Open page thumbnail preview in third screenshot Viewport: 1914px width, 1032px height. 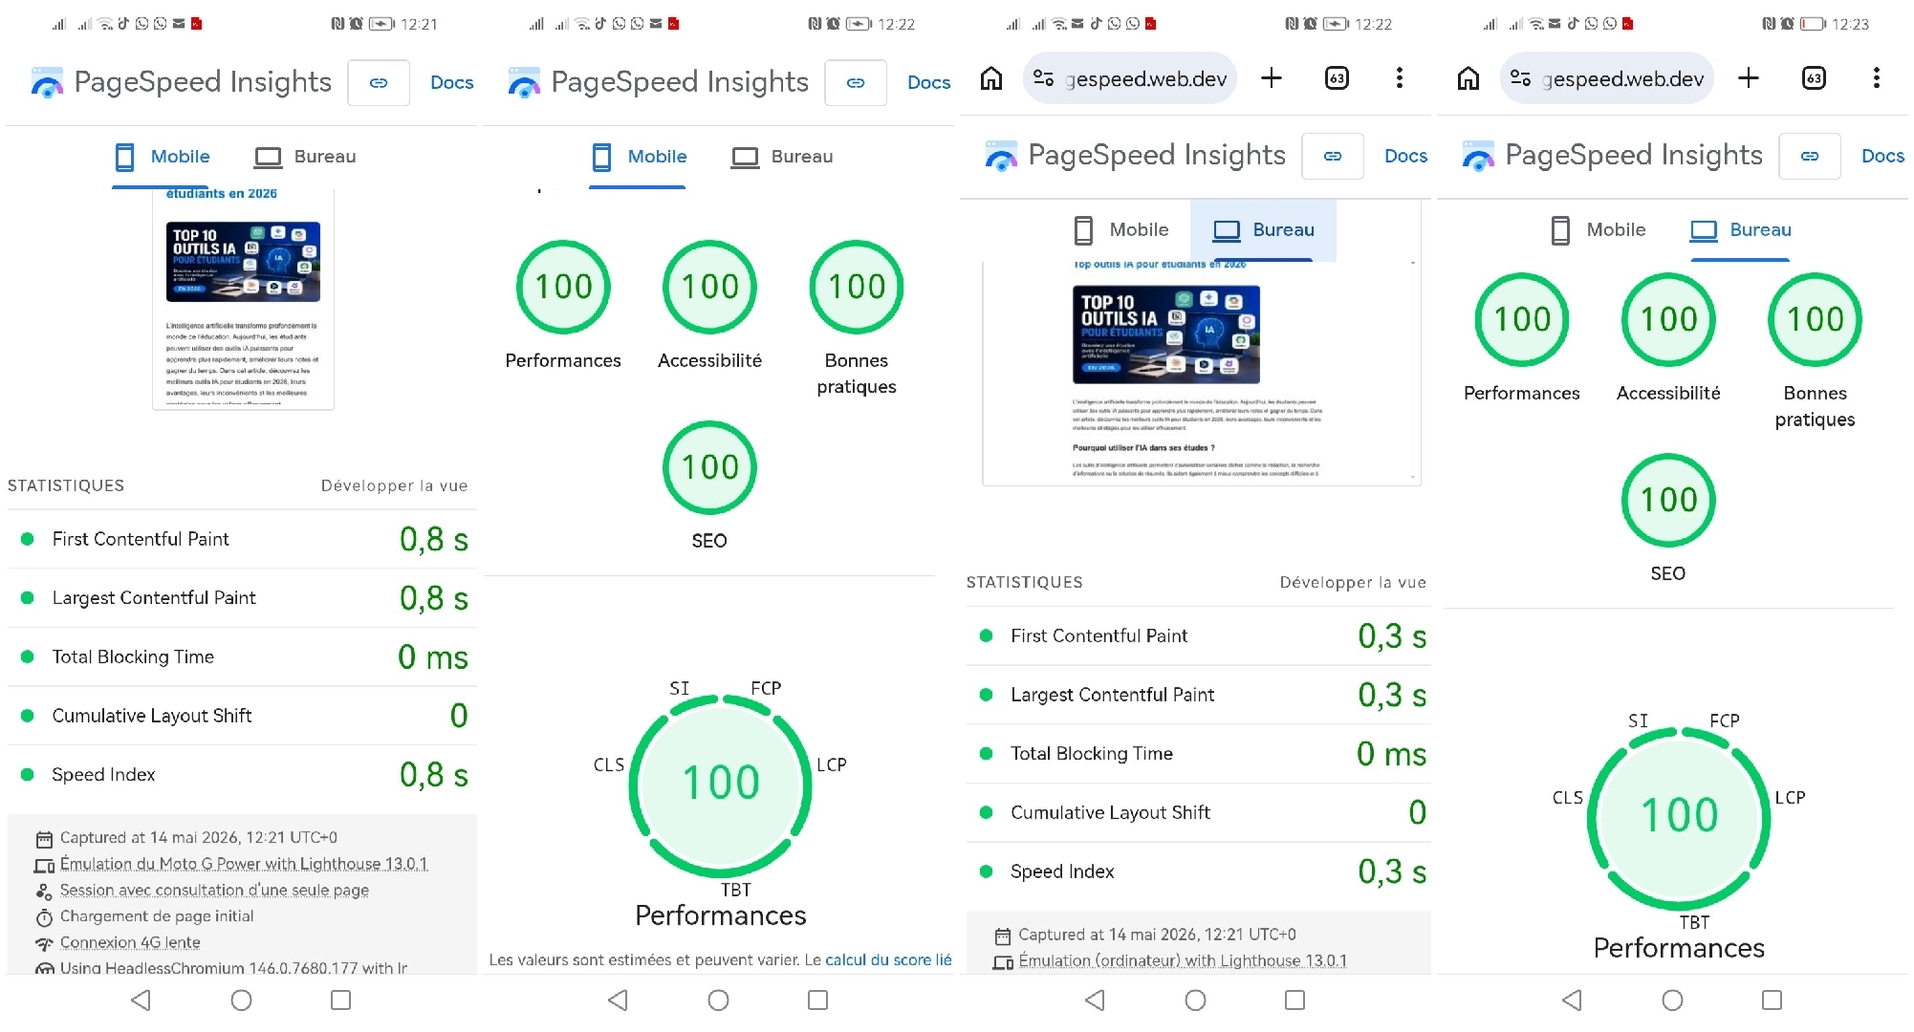pos(1201,373)
